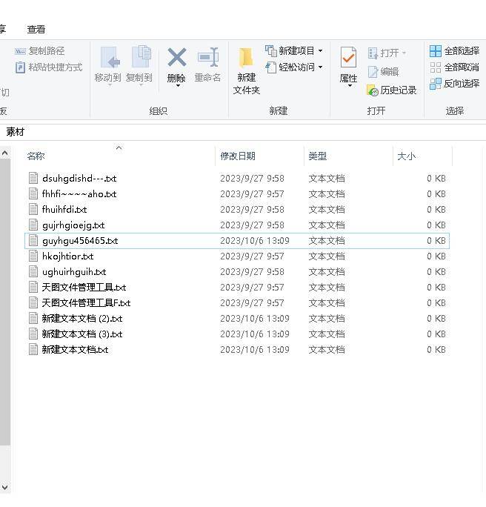Open the 查看 ribbon tab

[x=36, y=30]
